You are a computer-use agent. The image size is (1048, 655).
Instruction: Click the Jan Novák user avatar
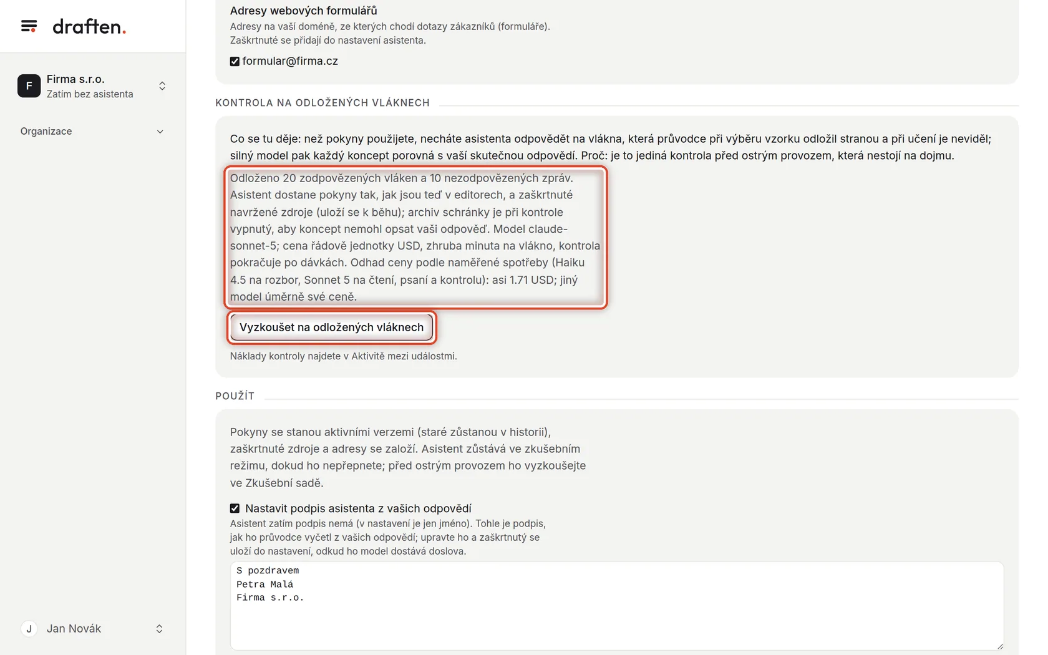[29, 629]
